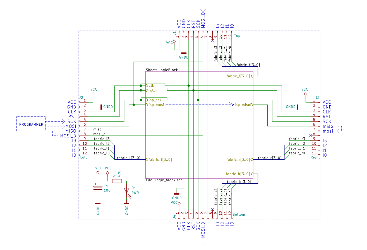Open the 'Sheet: LogicBlock' title label

point(162,70)
